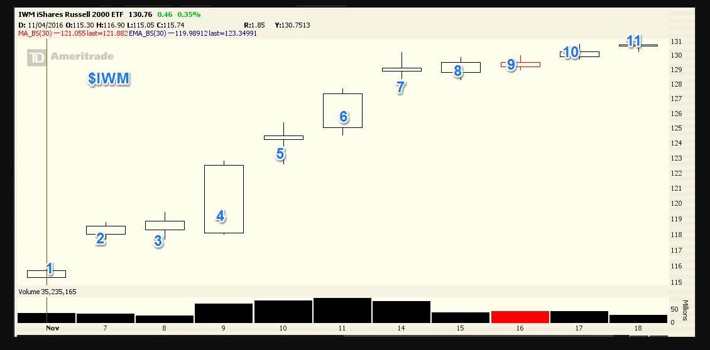Click the range readout R:1.85
The image size is (710, 350).
254,25
